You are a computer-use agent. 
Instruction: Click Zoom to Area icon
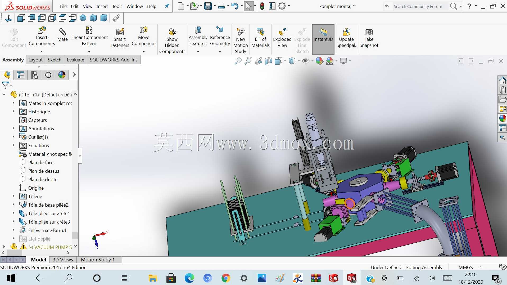pos(248,61)
